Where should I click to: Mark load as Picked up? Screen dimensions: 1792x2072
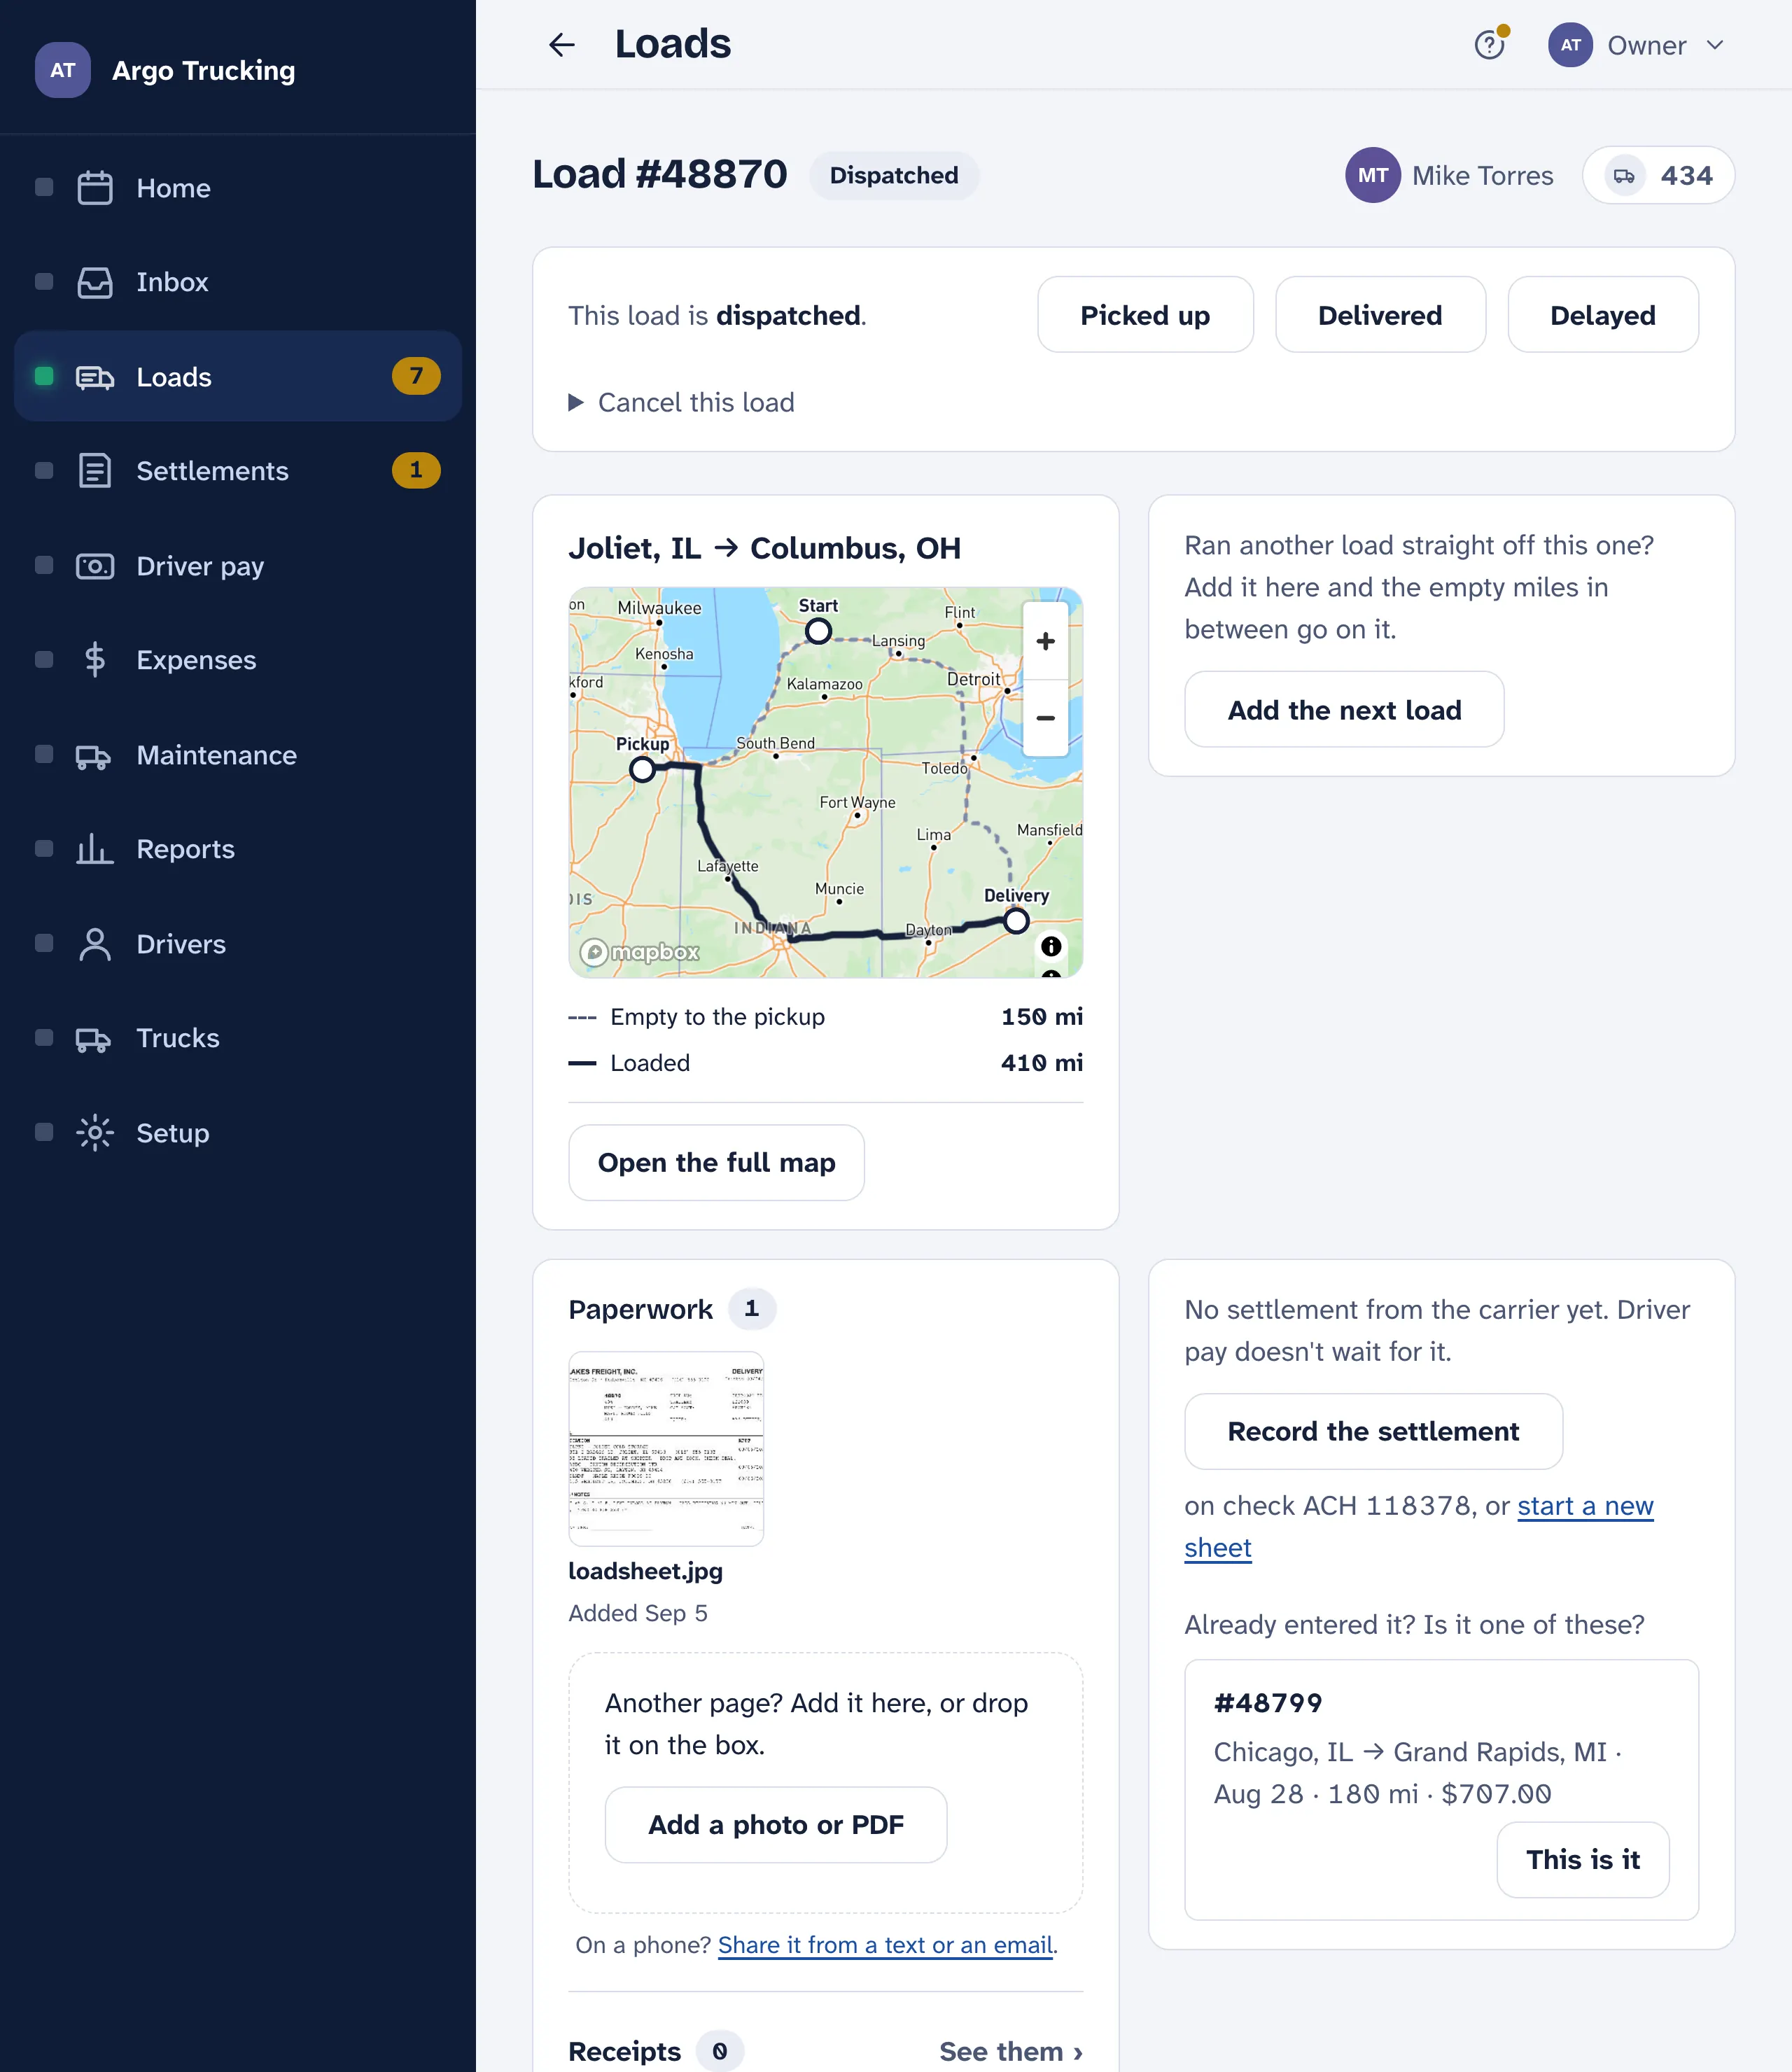click(x=1145, y=315)
